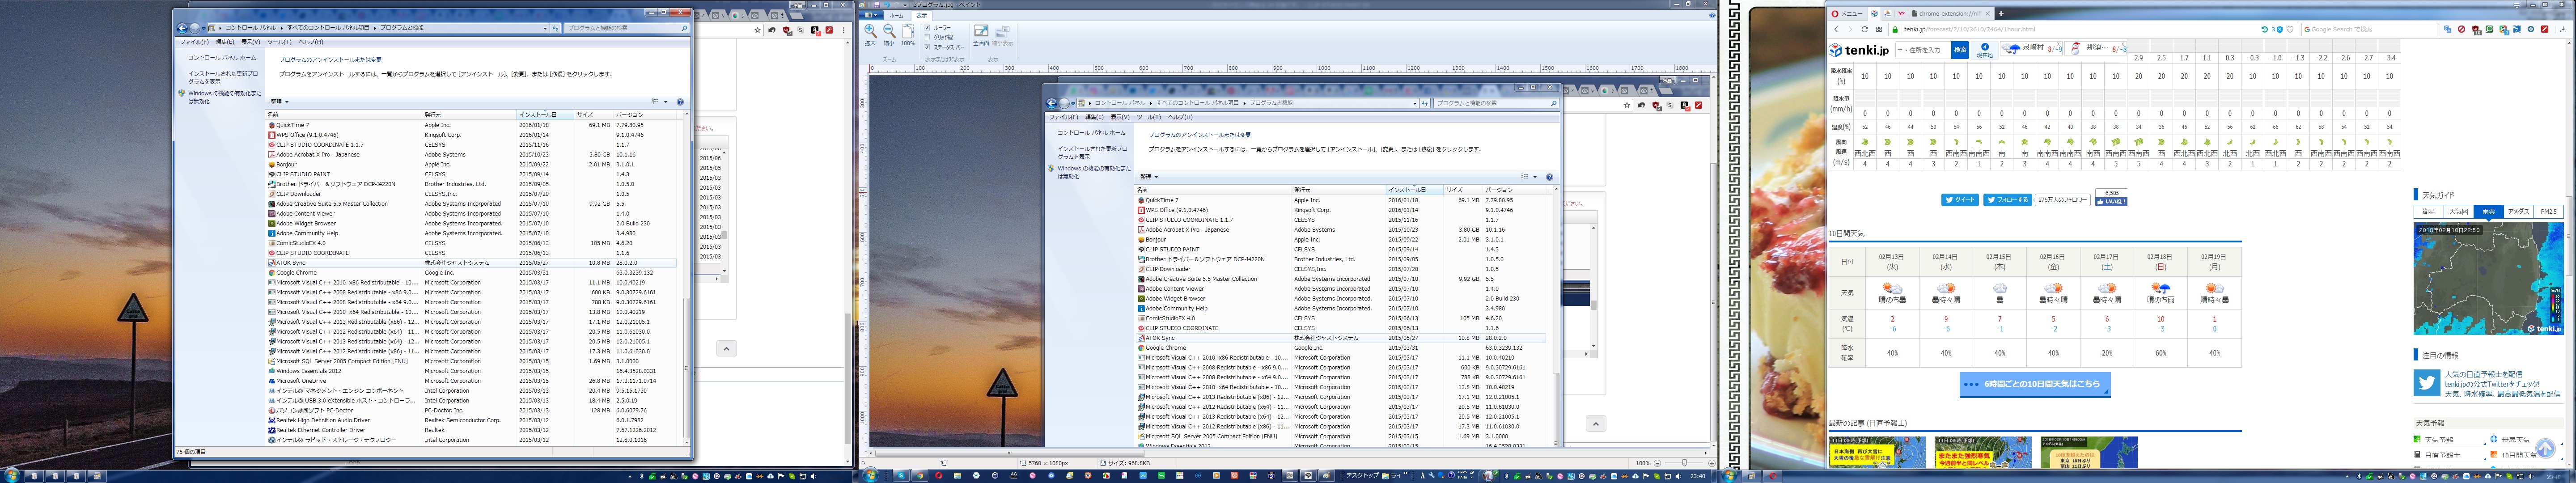Enable the gridlines (グリッド線) checkbox in Paint

point(926,37)
